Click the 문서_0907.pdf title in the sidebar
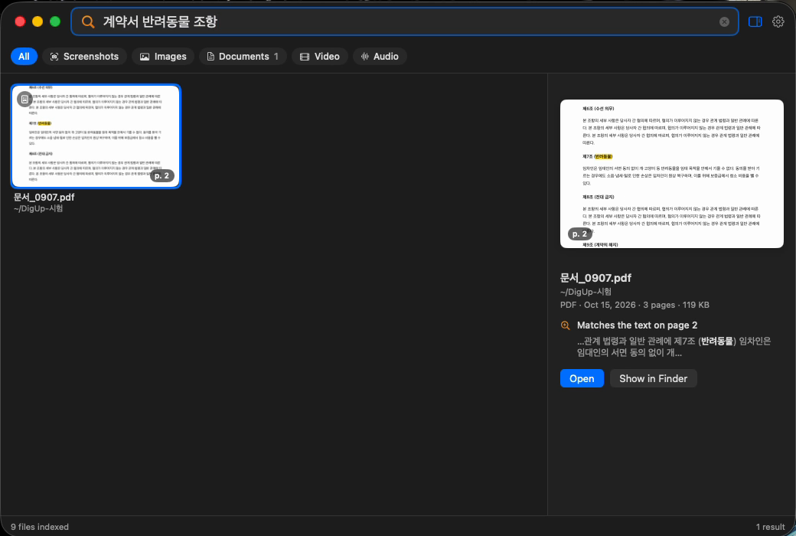Image resolution: width=796 pixels, height=536 pixels. [x=595, y=278]
